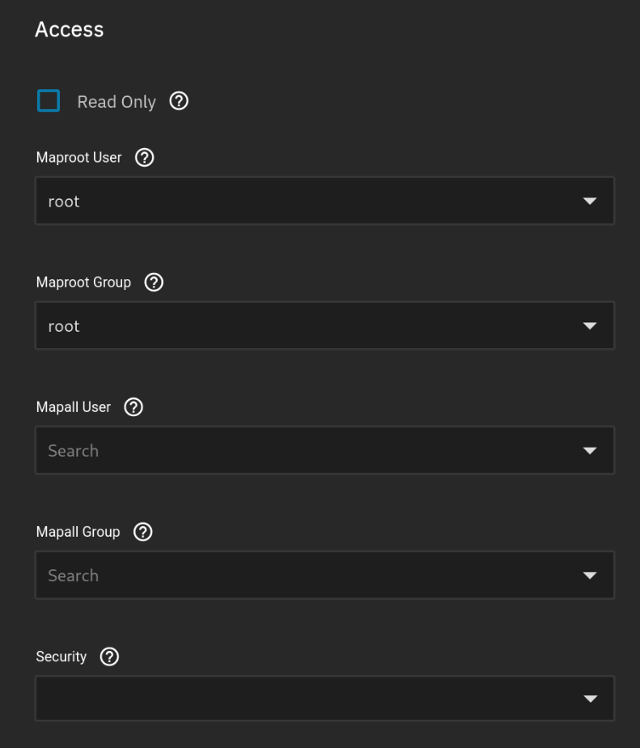Show help for Maproot Group

(x=154, y=283)
